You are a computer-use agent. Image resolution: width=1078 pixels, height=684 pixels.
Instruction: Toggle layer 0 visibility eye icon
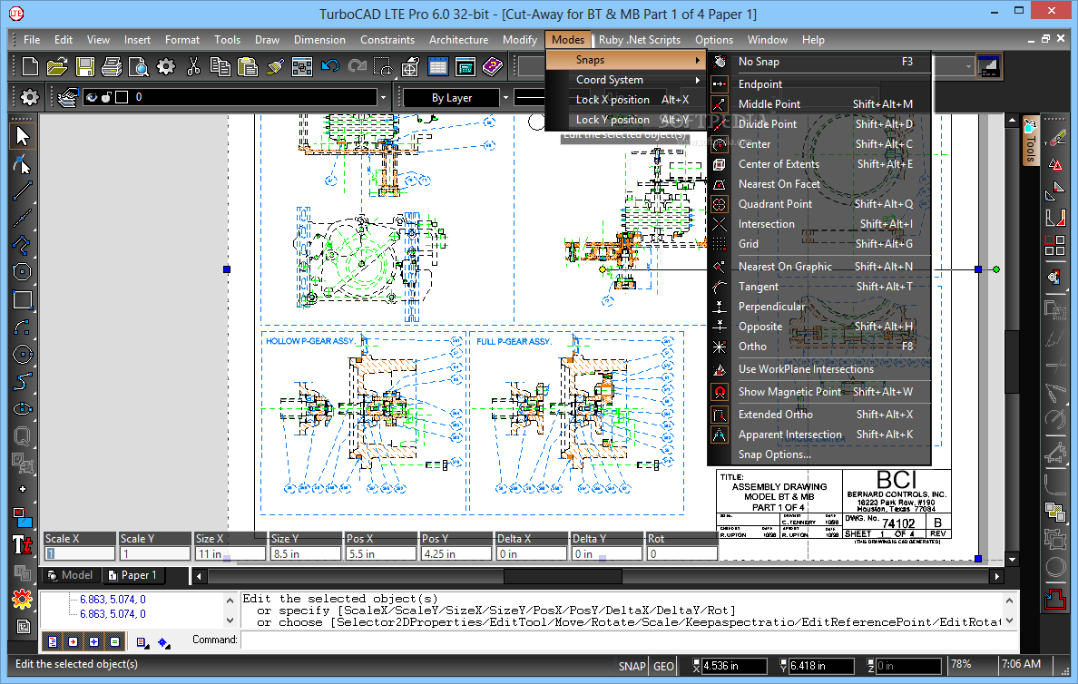tap(92, 98)
